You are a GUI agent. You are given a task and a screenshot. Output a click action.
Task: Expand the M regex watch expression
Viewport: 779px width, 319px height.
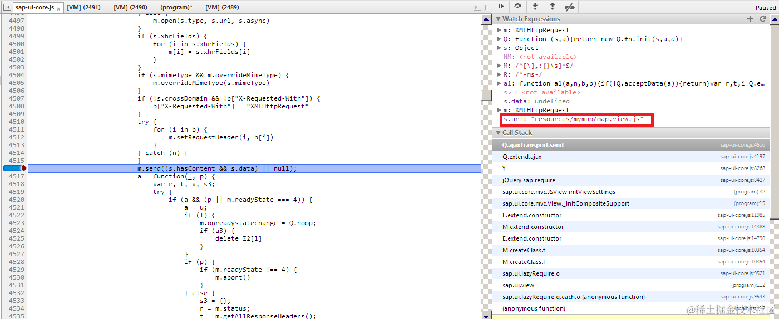pos(499,66)
